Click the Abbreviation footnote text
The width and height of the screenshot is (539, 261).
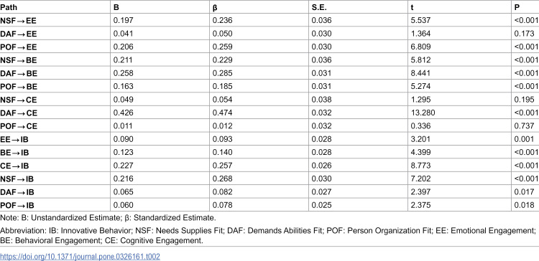click(x=269, y=235)
